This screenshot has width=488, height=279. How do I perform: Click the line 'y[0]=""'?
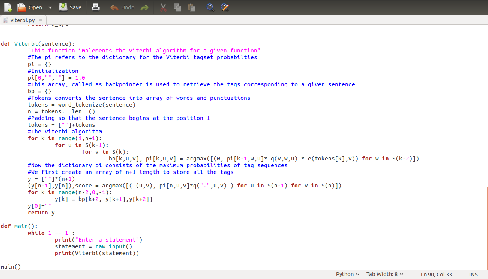pos(39,206)
